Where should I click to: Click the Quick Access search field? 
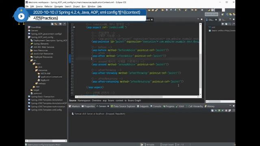point(211,14)
